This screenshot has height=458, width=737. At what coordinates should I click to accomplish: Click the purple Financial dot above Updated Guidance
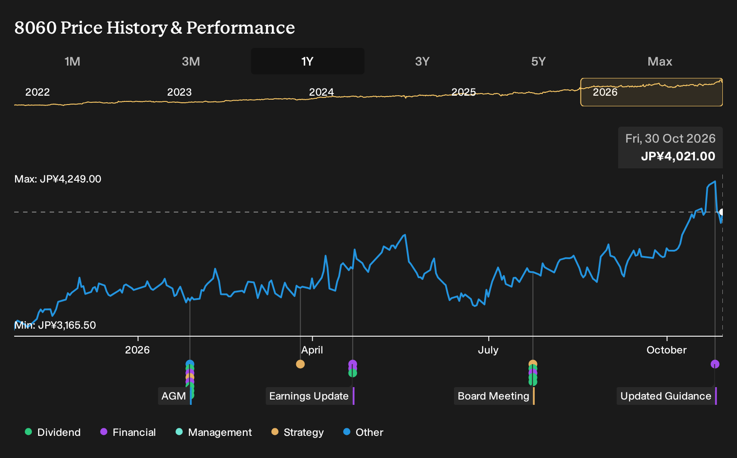(715, 364)
